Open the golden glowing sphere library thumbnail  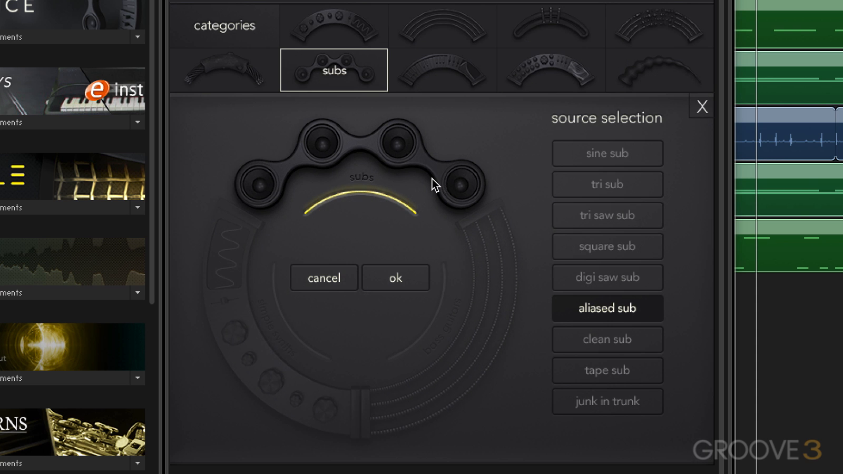tap(72, 347)
